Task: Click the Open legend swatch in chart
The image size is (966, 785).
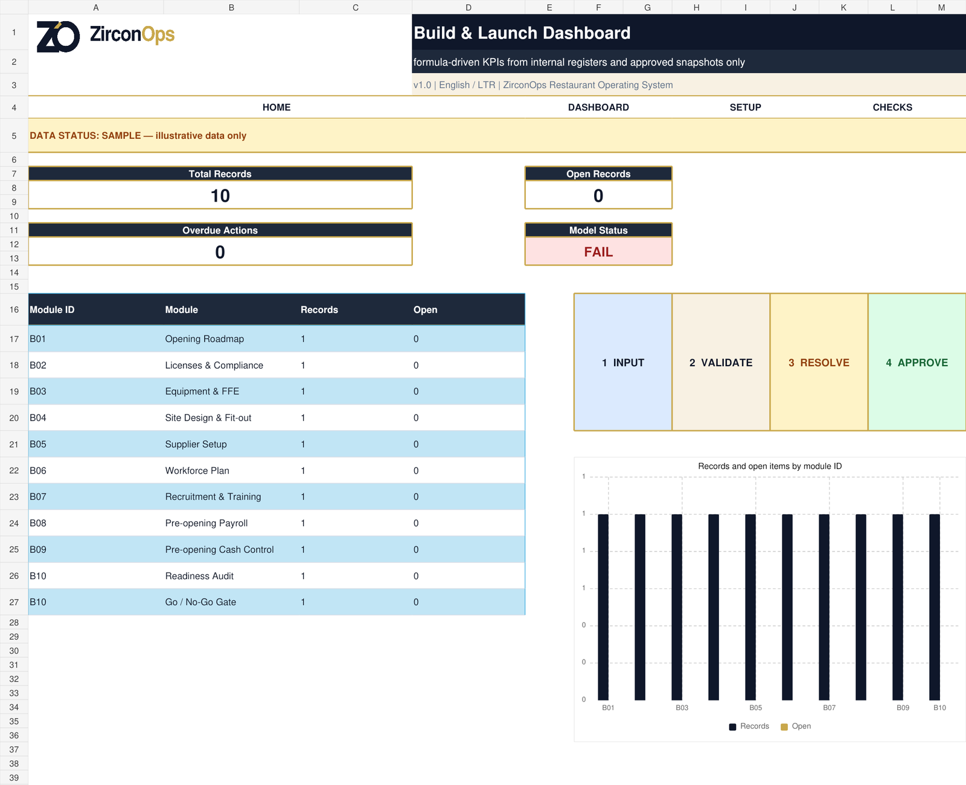Action: tap(784, 726)
